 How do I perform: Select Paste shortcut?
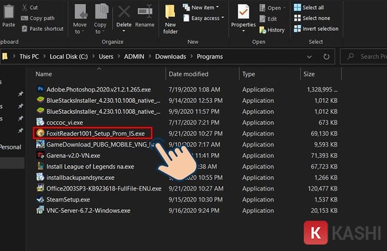[43, 28]
